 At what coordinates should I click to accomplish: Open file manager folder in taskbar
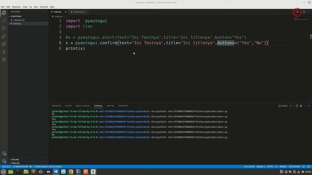(x=26, y=172)
